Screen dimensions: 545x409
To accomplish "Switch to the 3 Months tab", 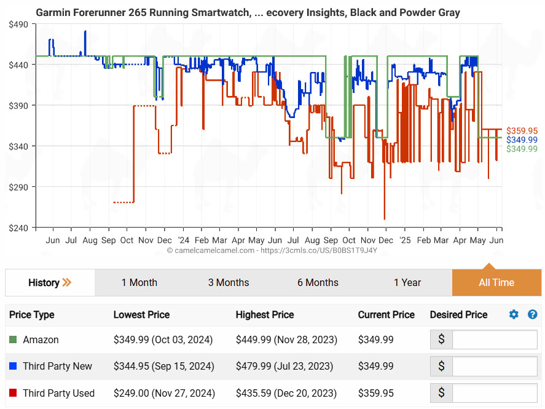I will click(x=229, y=282).
